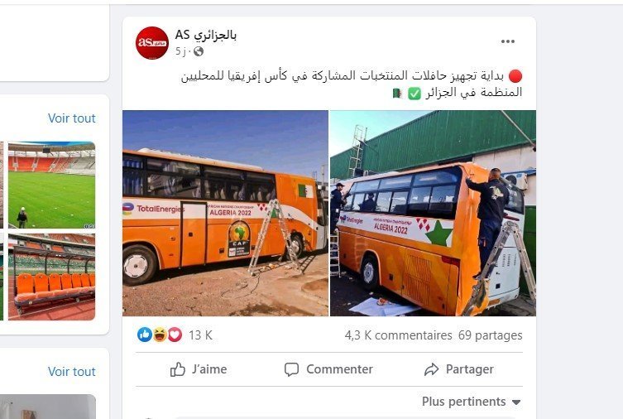Like the post with J'aime
The width and height of the screenshot is (623, 419).
click(x=199, y=369)
